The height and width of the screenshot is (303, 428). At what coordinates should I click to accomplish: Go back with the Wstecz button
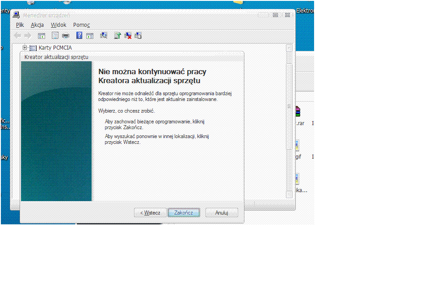coord(150,213)
